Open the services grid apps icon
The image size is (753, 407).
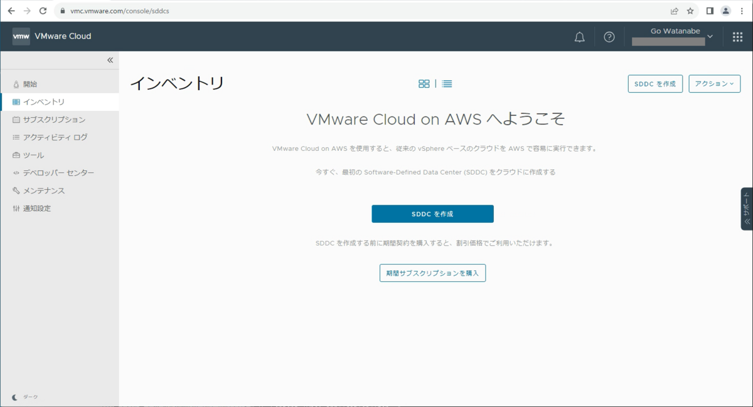coord(738,37)
